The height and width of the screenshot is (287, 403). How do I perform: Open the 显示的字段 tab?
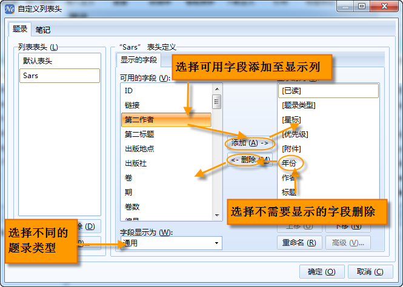(139, 60)
